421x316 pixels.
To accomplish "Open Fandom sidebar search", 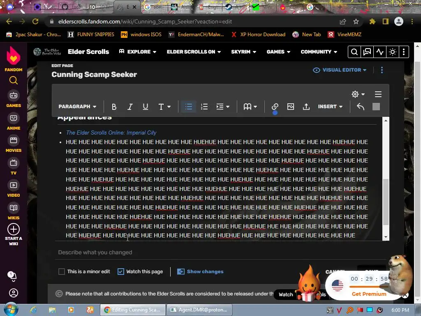I will click(x=14, y=80).
